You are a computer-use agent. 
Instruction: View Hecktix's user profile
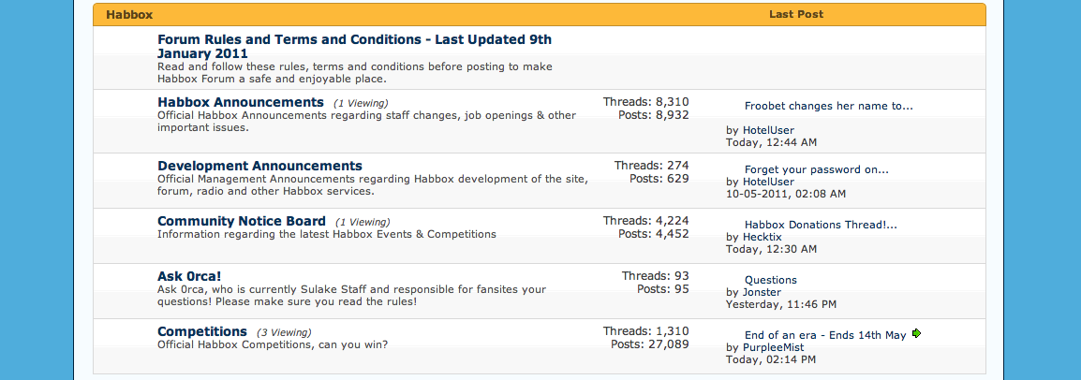[x=762, y=237]
